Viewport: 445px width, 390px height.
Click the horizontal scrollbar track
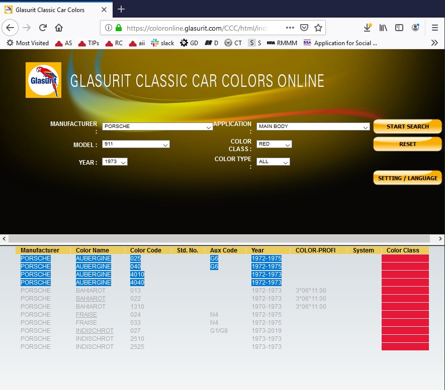219,239
